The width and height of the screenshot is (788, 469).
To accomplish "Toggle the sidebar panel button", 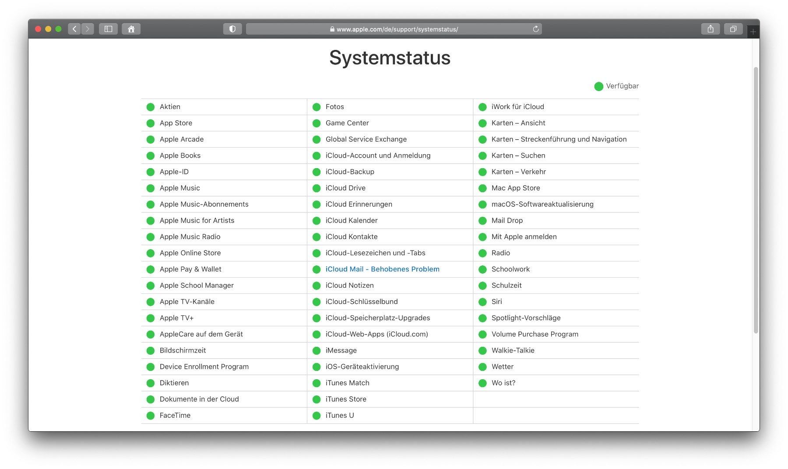I will tap(108, 29).
